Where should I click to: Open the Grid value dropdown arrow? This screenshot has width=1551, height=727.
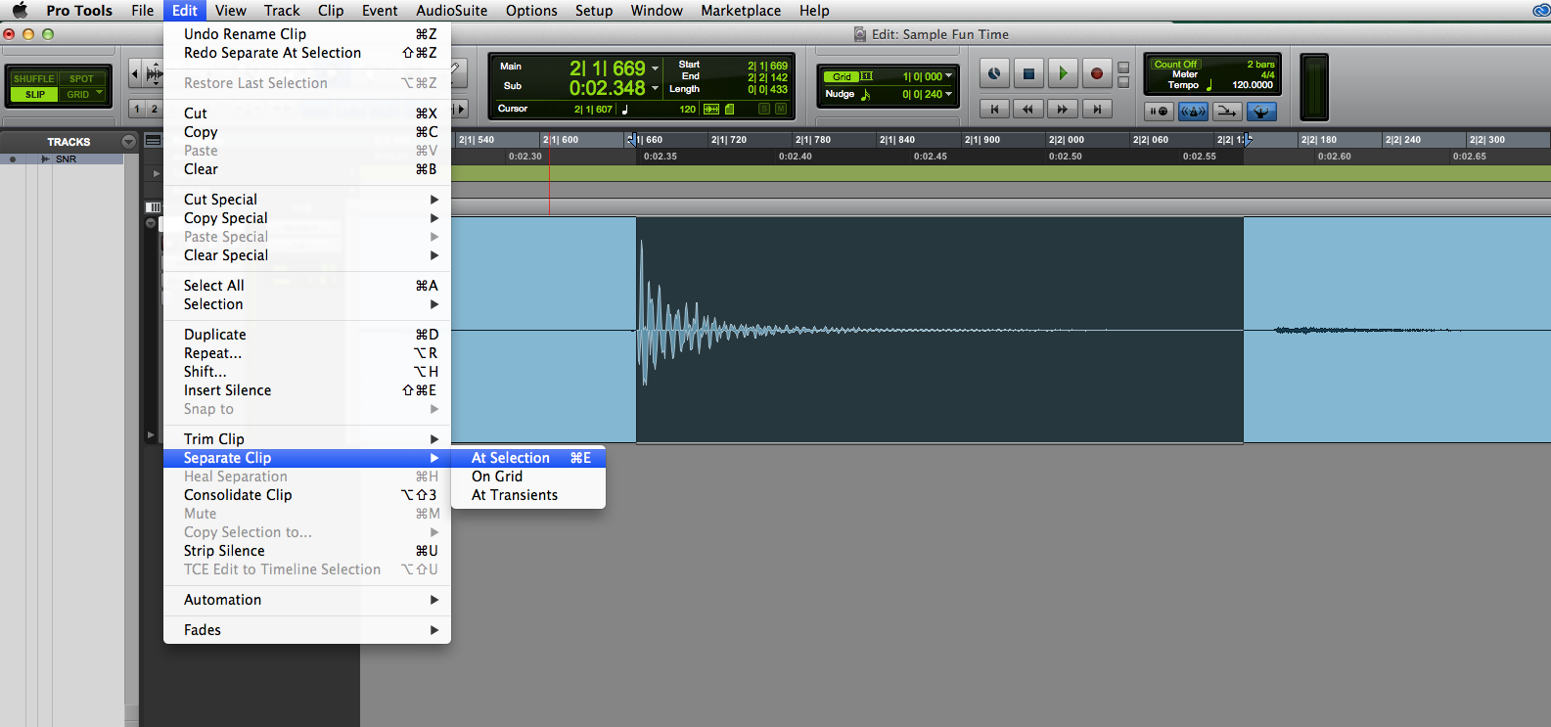(x=948, y=76)
